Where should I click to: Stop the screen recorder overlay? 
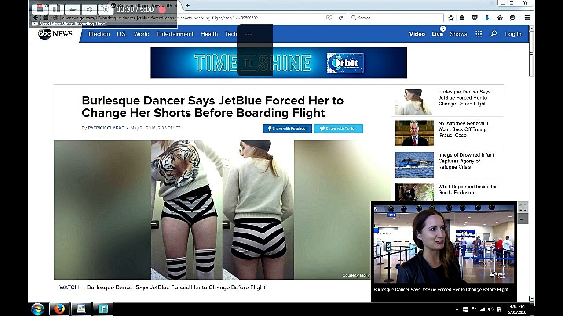pos(40,9)
